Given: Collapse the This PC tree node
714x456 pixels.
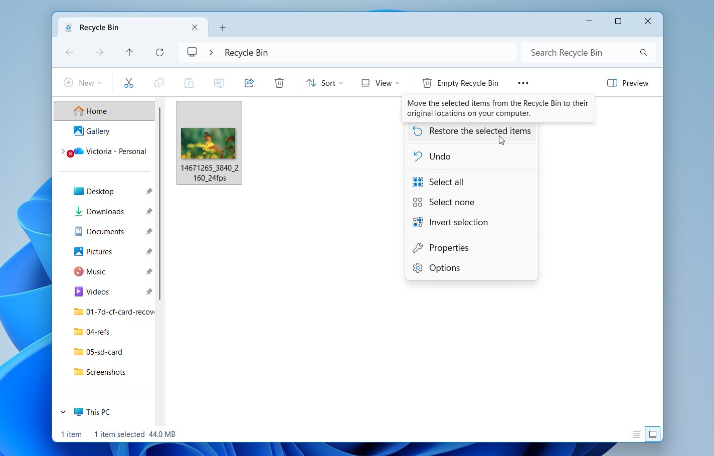Looking at the screenshot, I should [x=63, y=412].
